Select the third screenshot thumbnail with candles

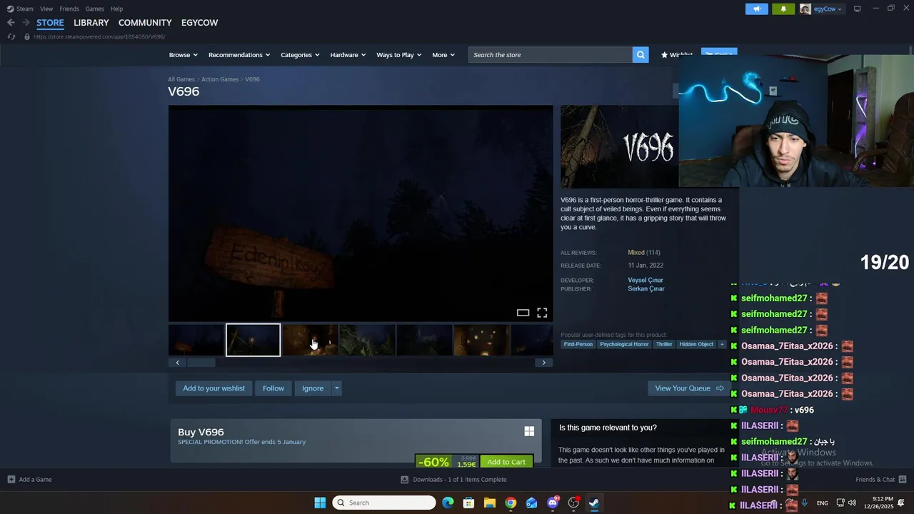[x=310, y=340]
